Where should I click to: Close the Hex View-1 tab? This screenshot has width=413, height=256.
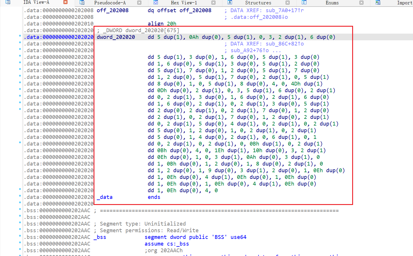coord(213,2)
